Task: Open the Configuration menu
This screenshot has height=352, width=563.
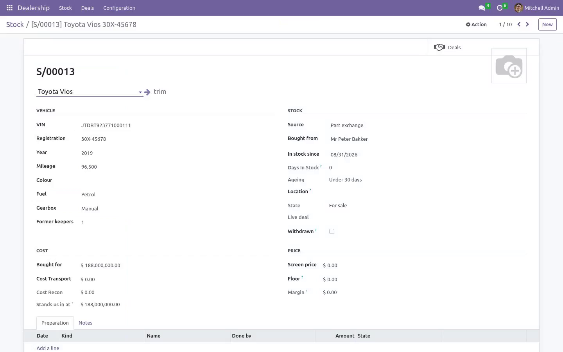Action: (x=119, y=8)
